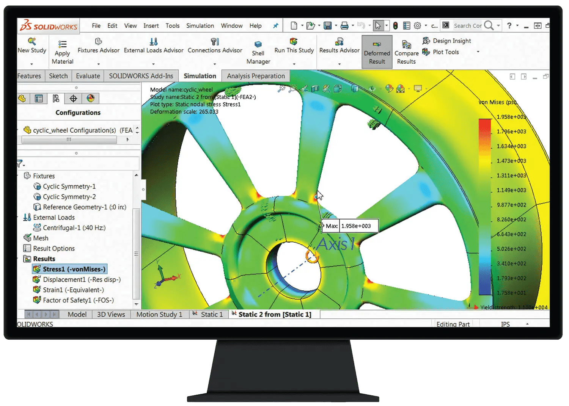Open Run This Study dropdown arrow
Viewport: 569px width, 406px height.
click(x=294, y=64)
